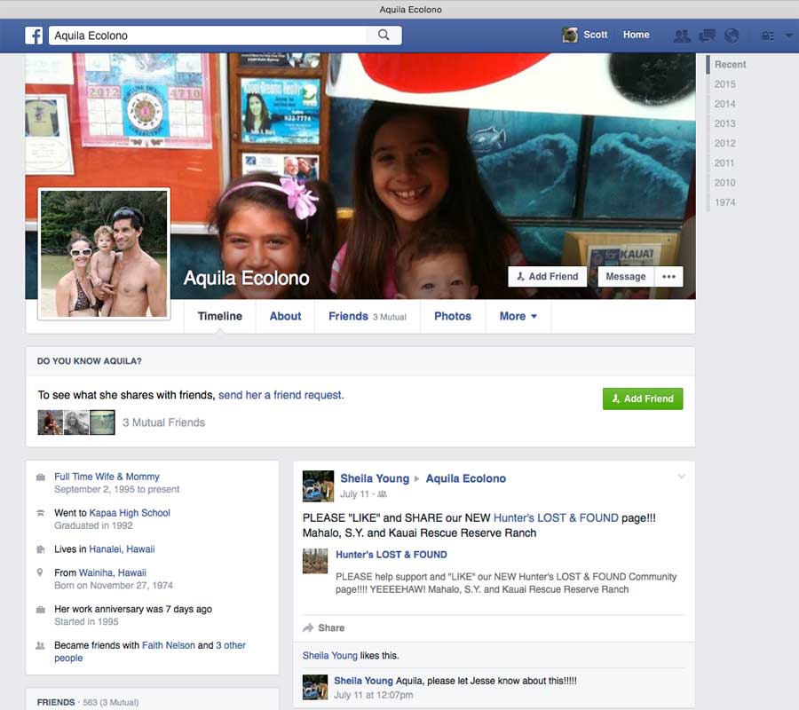The height and width of the screenshot is (710, 799).
Task: Open post options chevron dropdown
Action: coord(681,477)
